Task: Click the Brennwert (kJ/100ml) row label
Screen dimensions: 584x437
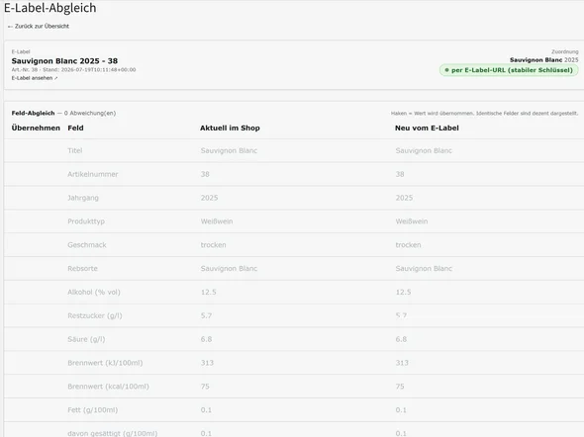Action: [105, 363]
